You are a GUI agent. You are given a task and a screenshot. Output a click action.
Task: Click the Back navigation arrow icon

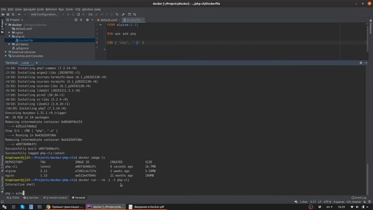coord(19,14)
